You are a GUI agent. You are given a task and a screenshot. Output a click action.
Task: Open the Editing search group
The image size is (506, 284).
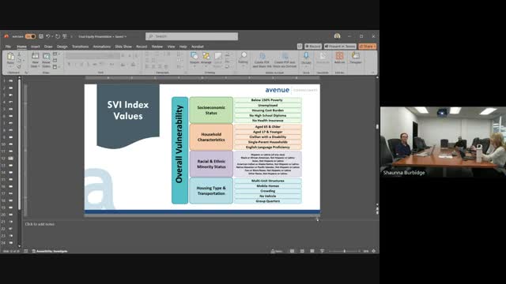(x=244, y=60)
